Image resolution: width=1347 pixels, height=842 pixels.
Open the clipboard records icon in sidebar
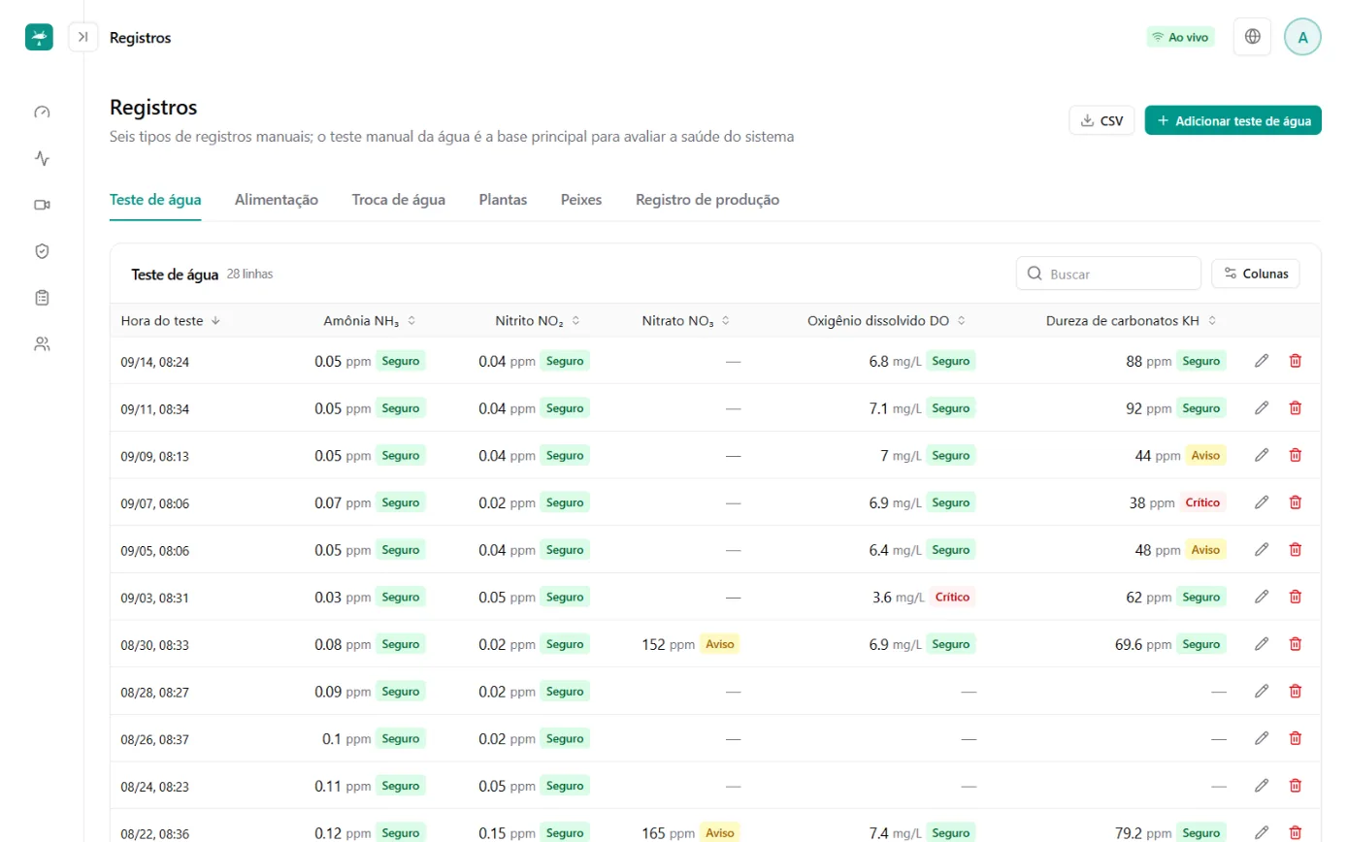pos(42,298)
